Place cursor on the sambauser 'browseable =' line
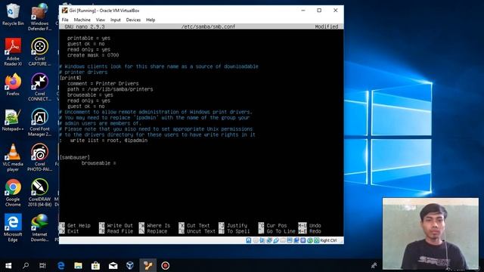Screen dimensions: 484x272 (x=99, y=163)
